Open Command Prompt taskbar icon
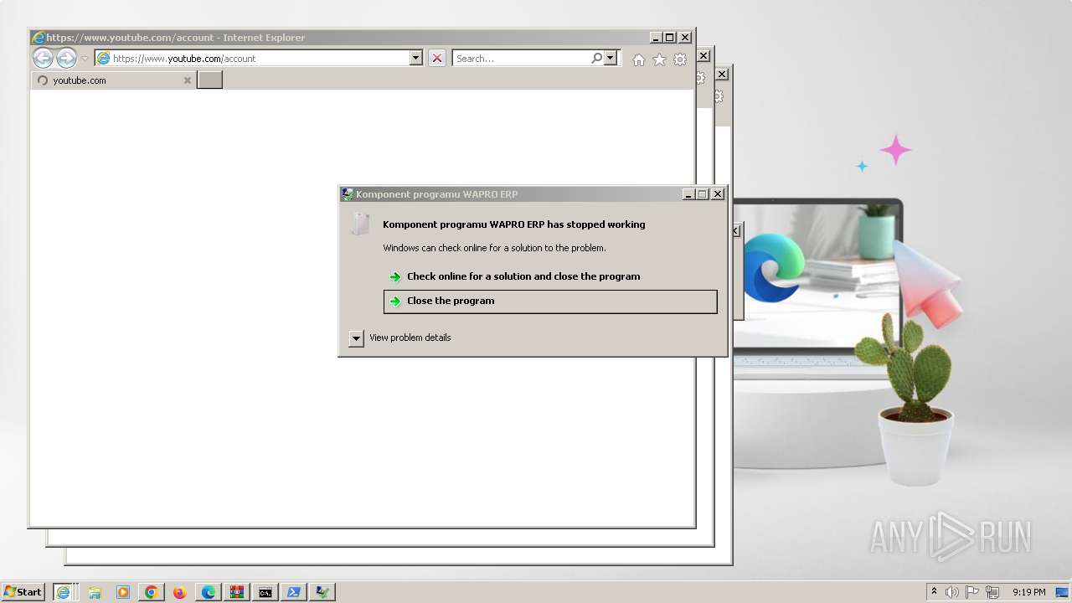 pos(265,592)
